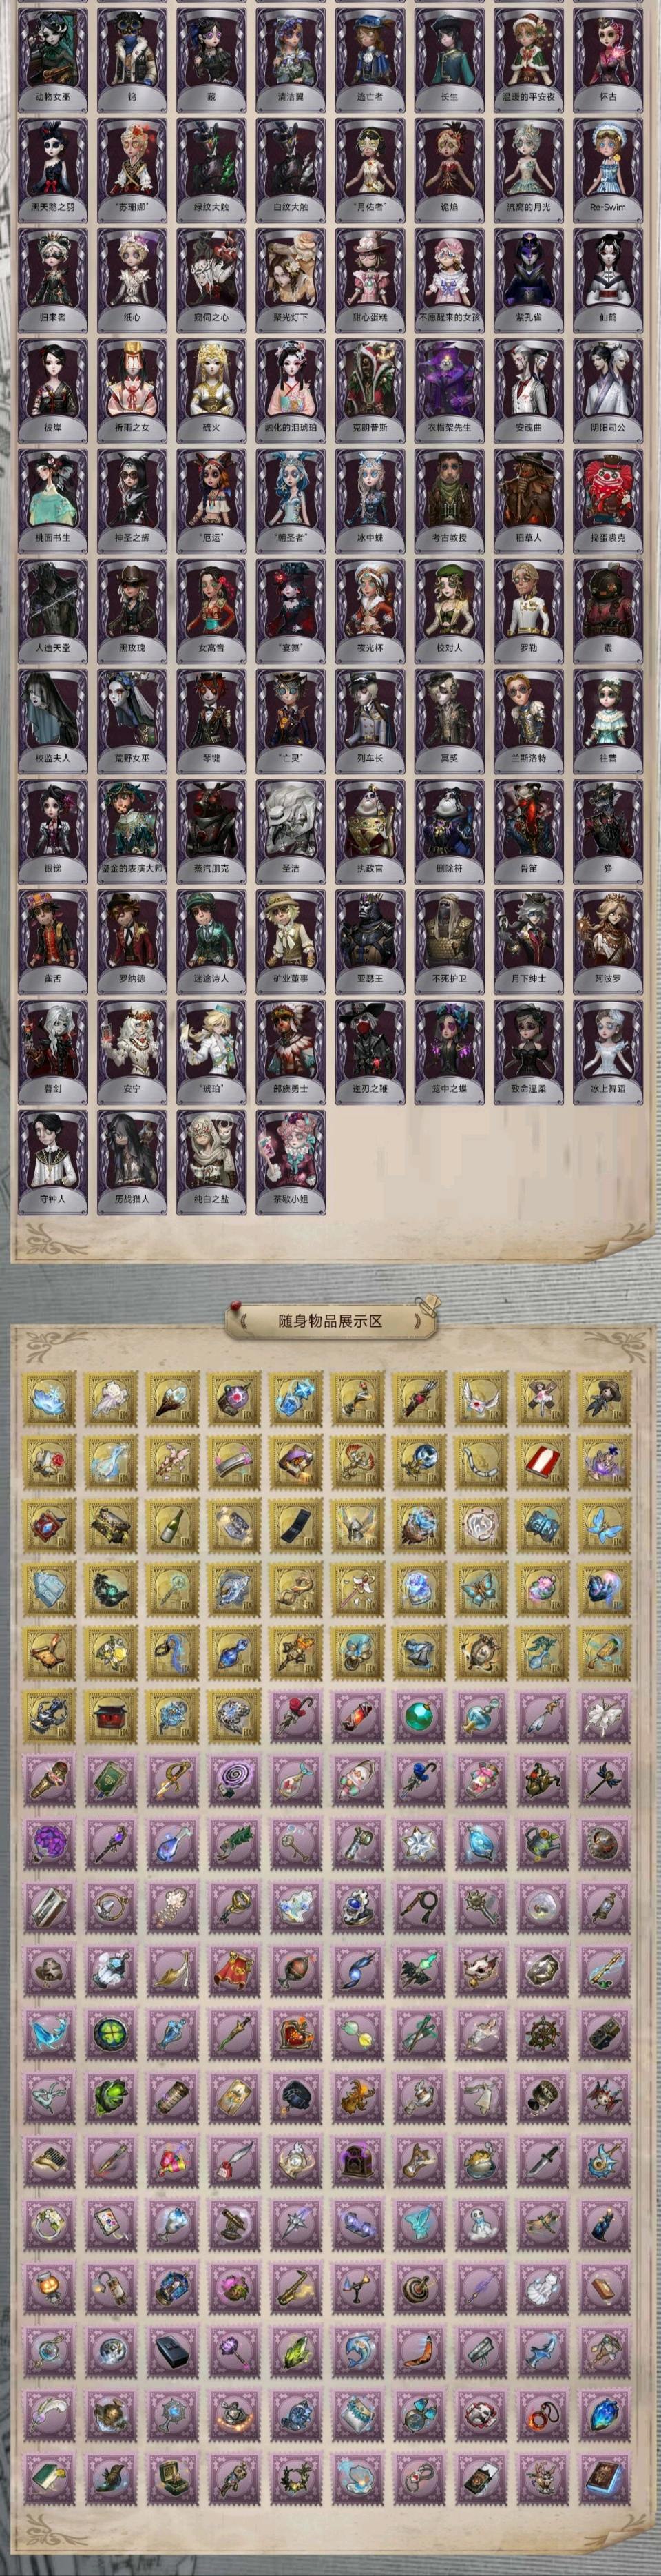
Task: Click the 随身物品展示区 section header
Action: click(331, 1320)
